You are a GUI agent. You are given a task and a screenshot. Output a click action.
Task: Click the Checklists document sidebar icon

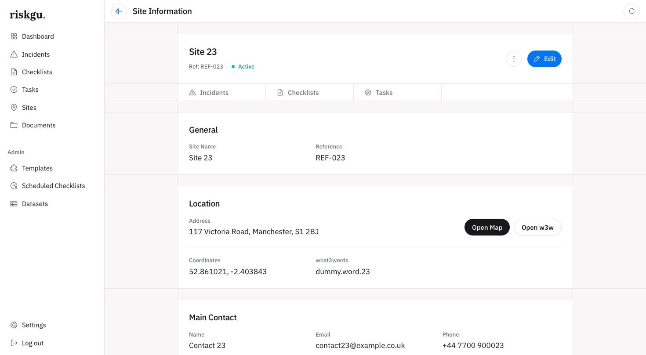tap(14, 72)
